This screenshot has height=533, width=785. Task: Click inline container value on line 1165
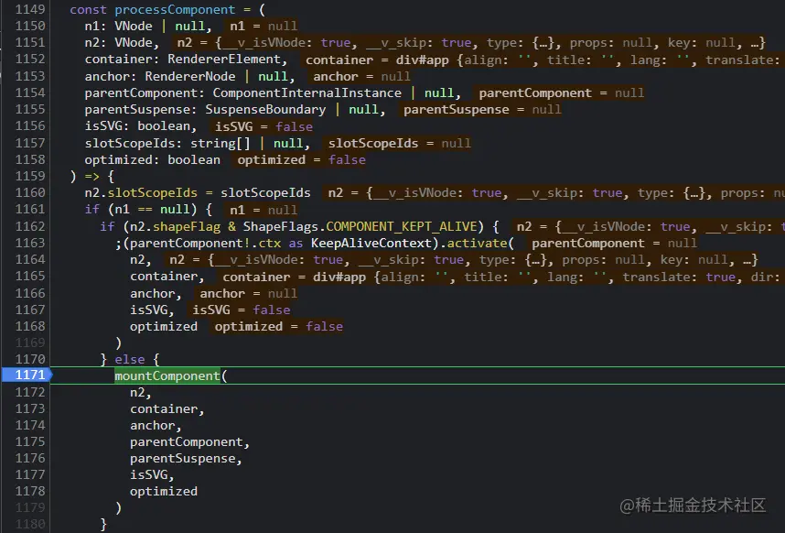point(501,277)
